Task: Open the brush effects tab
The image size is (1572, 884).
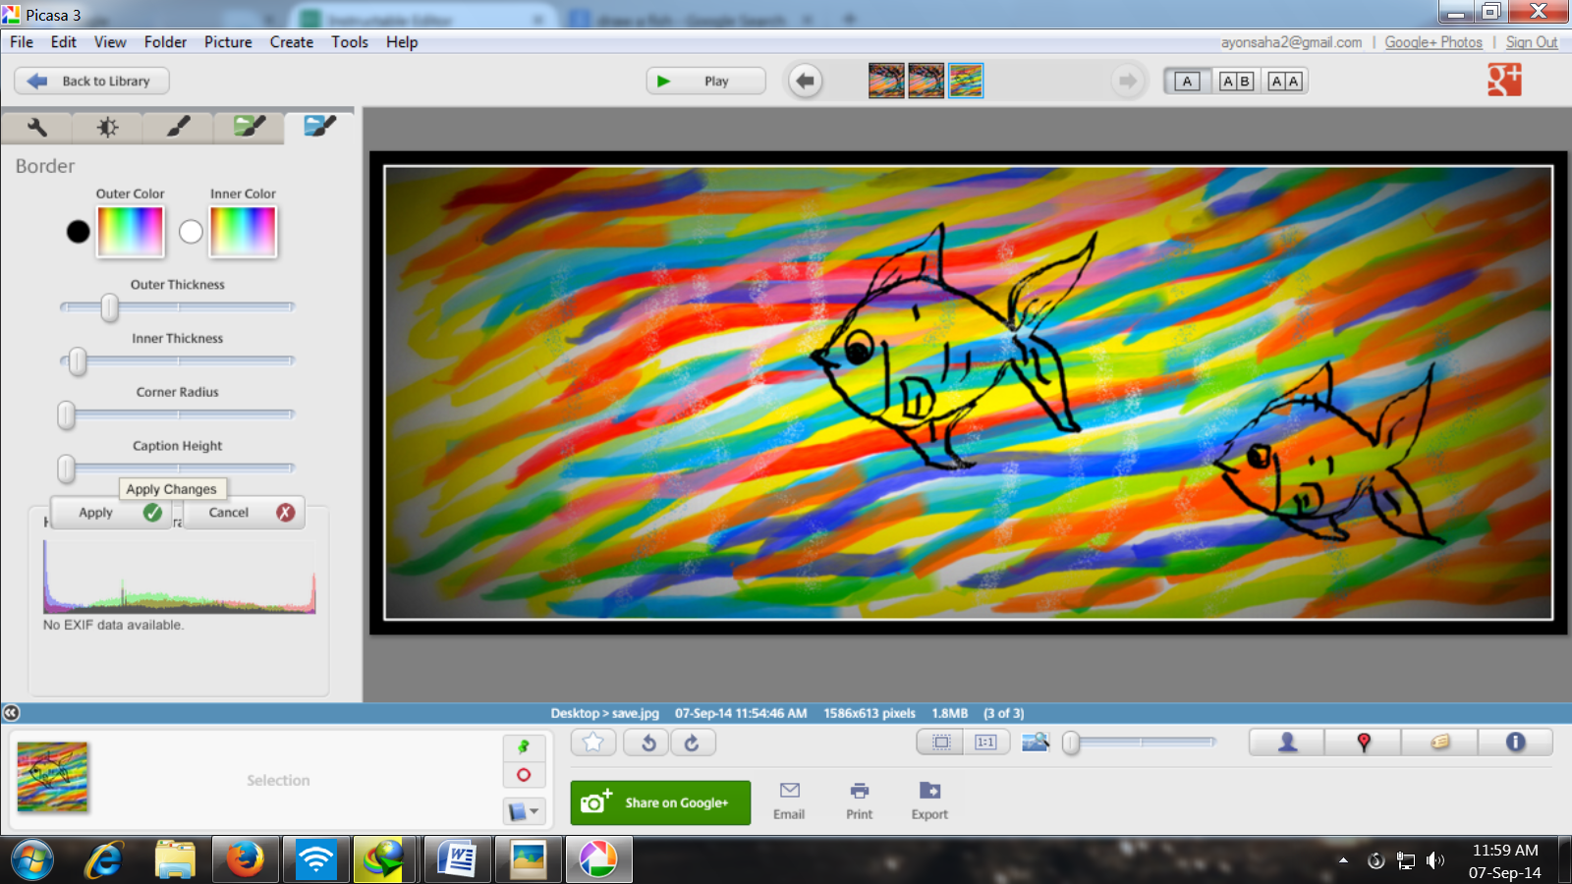Action: [x=178, y=127]
